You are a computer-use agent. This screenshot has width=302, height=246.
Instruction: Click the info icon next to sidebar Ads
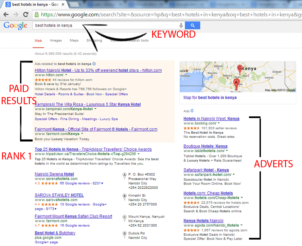[x=192, y=111]
